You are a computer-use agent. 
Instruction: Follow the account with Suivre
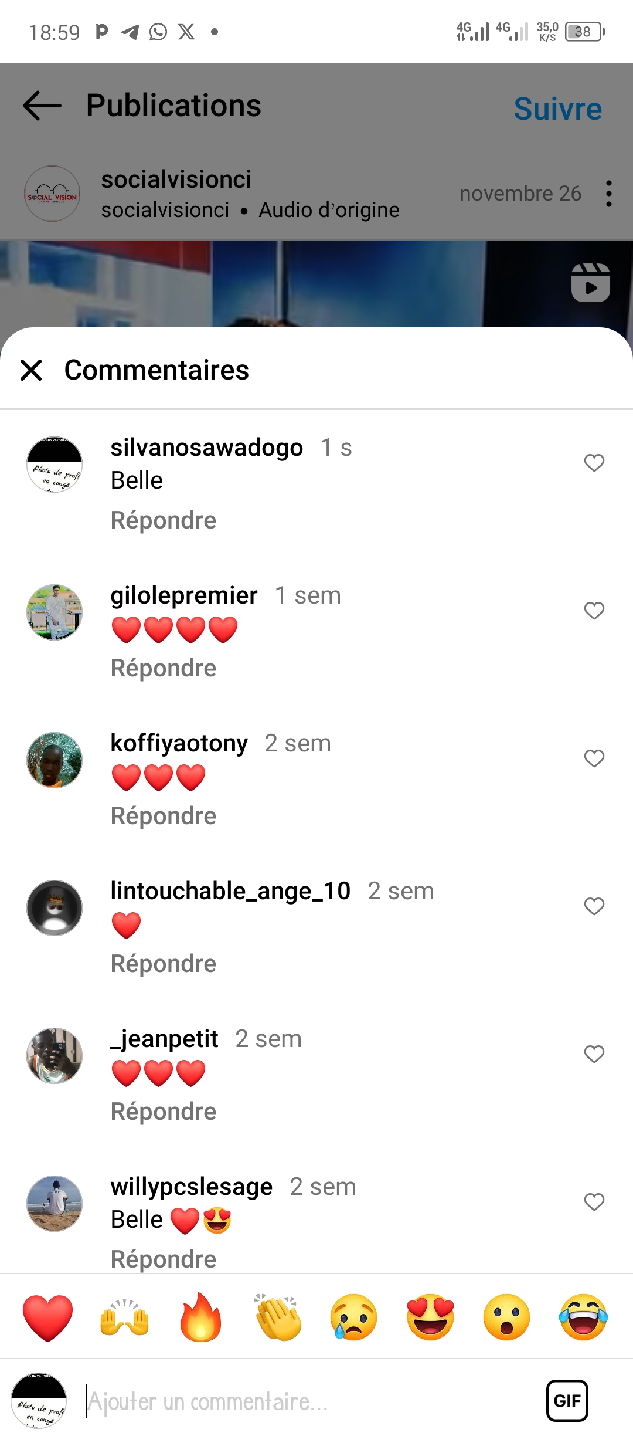(x=558, y=109)
